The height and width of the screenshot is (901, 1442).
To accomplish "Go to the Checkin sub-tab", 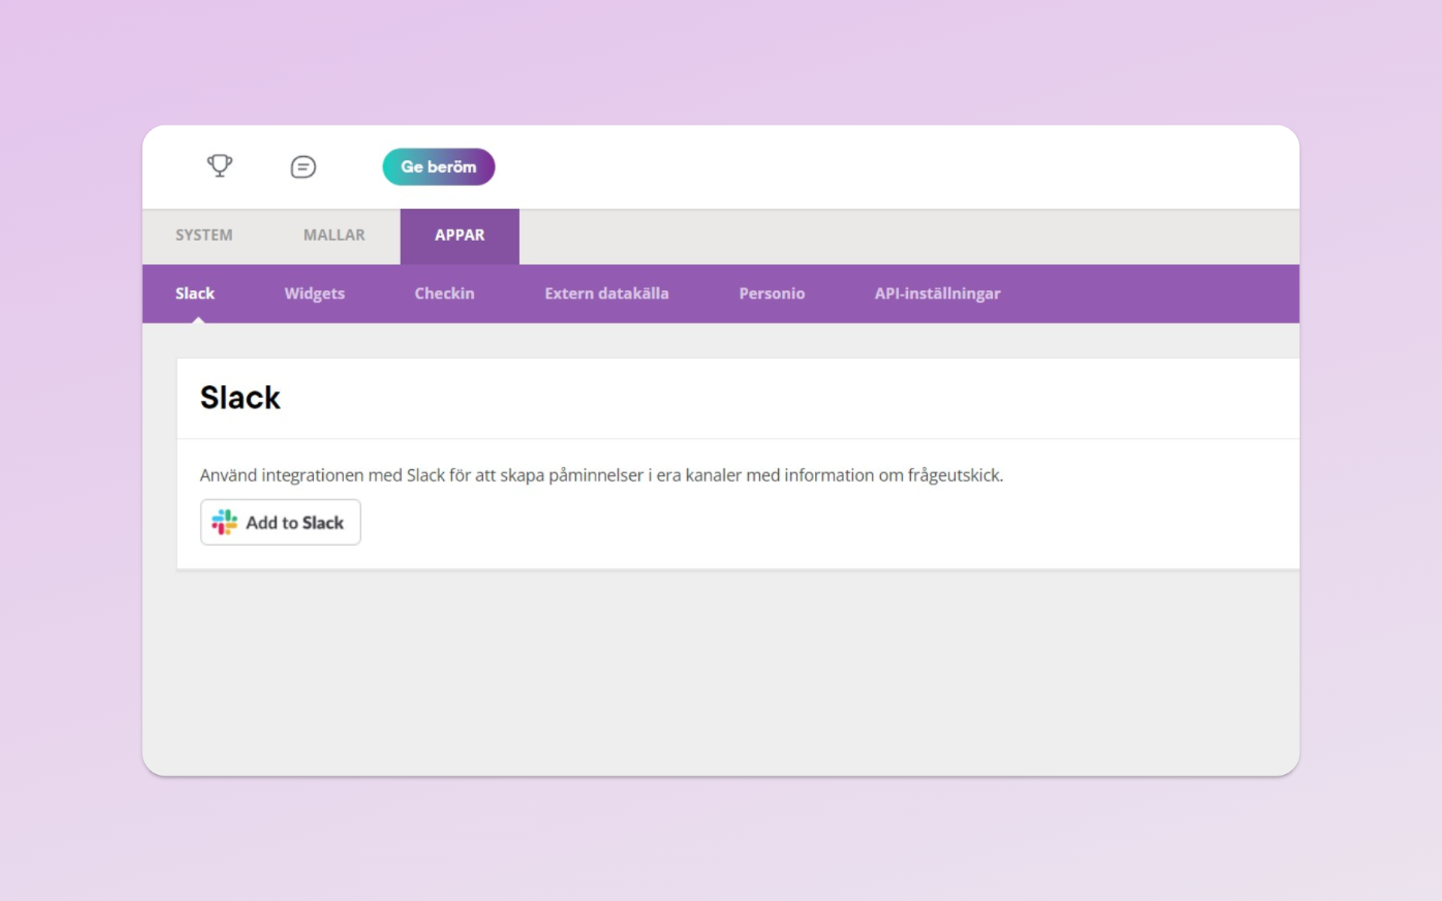I will [x=445, y=294].
